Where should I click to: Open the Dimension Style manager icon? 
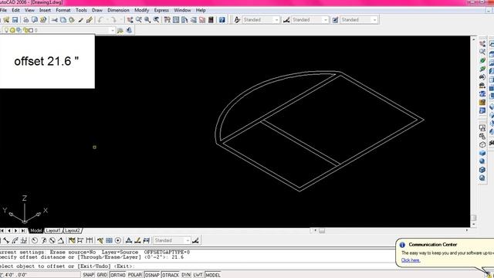coord(195,240)
